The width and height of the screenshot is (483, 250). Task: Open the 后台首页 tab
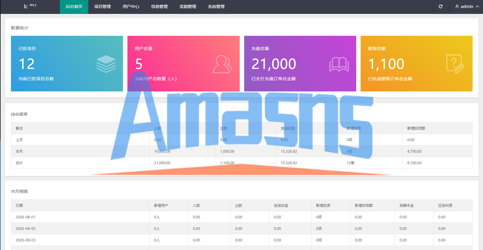pyautogui.click(x=74, y=7)
